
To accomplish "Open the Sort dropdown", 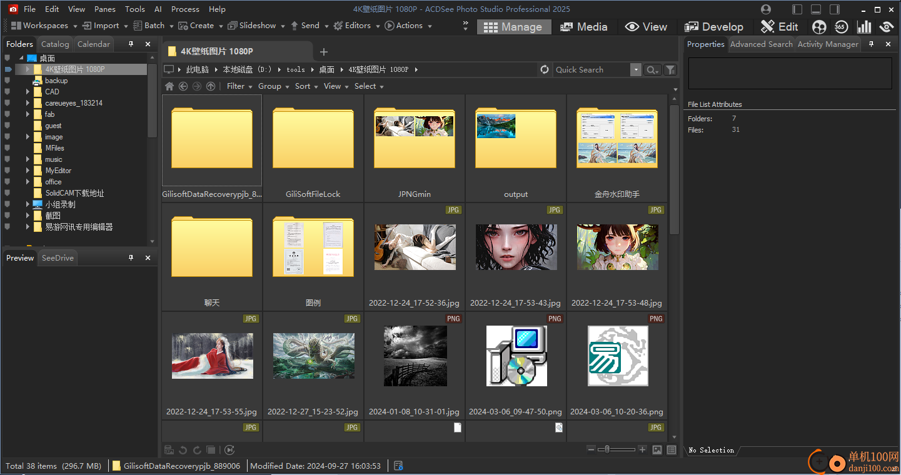I will (x=306, y=86).
